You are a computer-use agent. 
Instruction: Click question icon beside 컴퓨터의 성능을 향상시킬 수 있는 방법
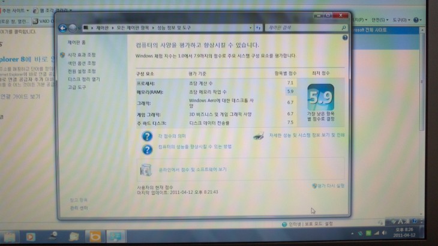click(x=147, y=149)
